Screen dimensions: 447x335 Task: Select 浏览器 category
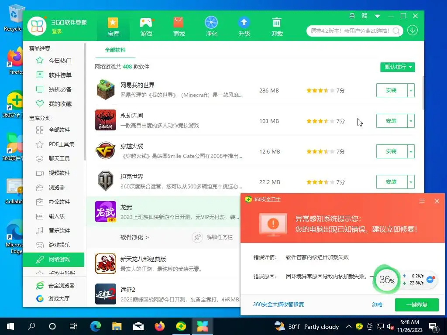pyautogui.click(x=54, y=187)
